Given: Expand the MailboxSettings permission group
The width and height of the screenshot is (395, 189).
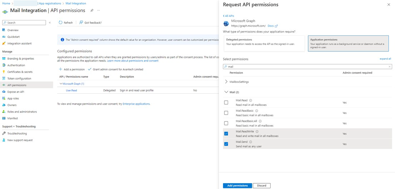Looking at the screenshot, I should (x=226, y=82).
